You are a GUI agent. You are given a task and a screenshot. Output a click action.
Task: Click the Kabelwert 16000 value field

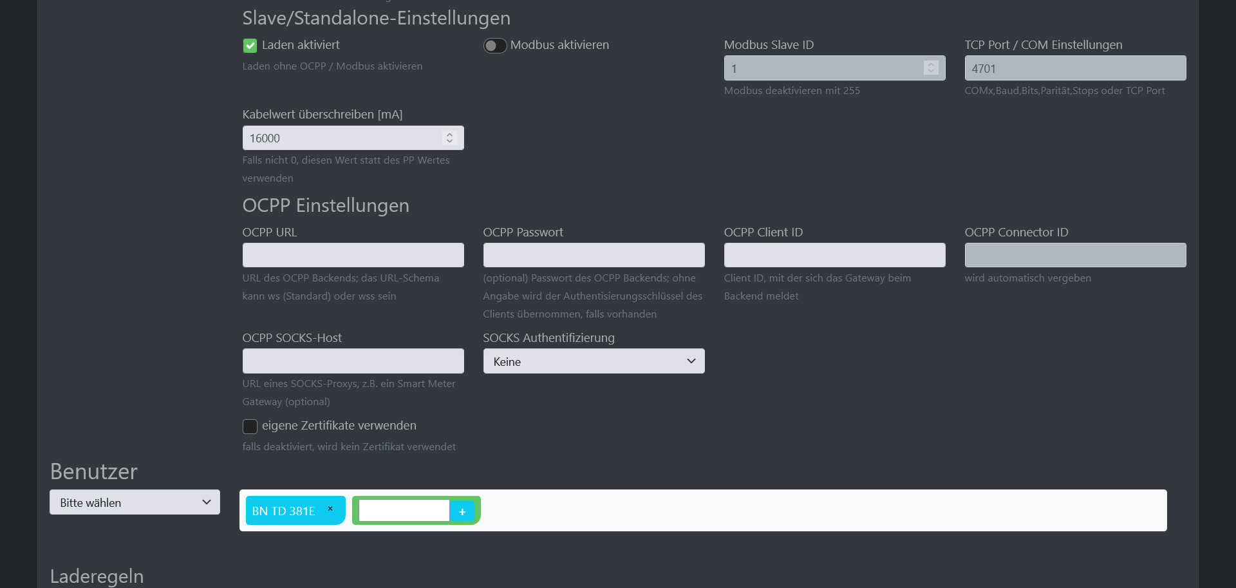(341, 138)
